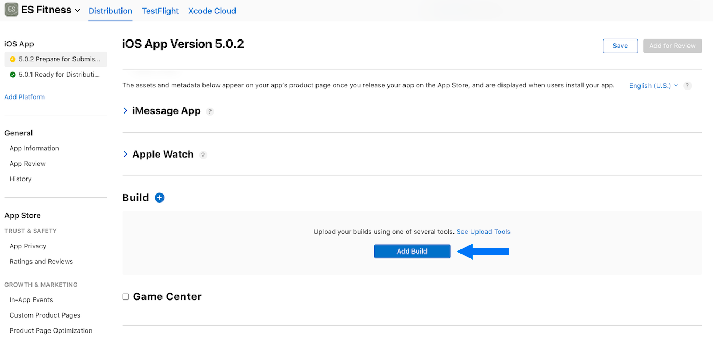Screen dimensions: 713x340
Task: Click the iOS App sidebar heading
Action: tap(19, 44)
